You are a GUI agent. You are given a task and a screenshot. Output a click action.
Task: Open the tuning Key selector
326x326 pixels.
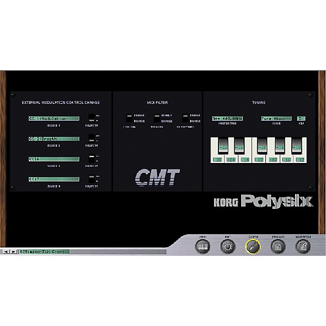coord(302,118)
